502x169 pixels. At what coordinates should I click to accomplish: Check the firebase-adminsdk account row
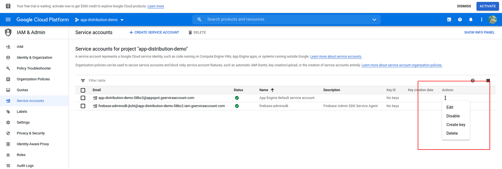[x=83, y=106]
